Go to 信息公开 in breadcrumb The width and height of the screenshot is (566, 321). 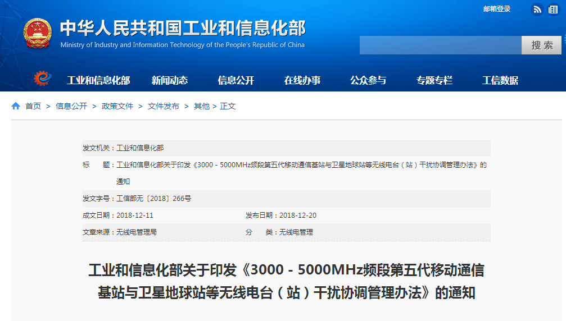[x=71, y=106]
